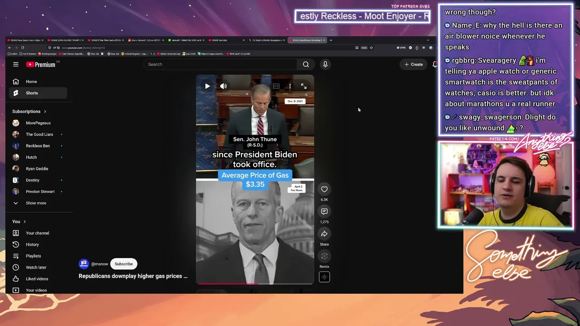This screenshot has height=326, width=580.
Task: Open Home in the sidebar
Action: (x=38, y=81)
